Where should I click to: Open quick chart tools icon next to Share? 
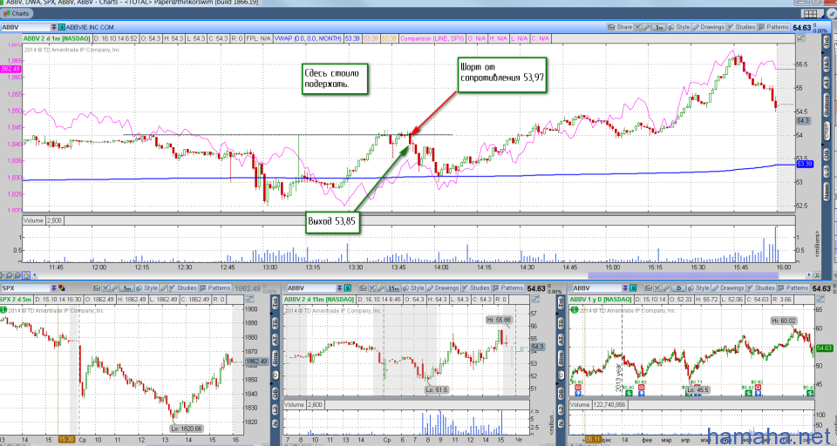[x=638, y=27]
